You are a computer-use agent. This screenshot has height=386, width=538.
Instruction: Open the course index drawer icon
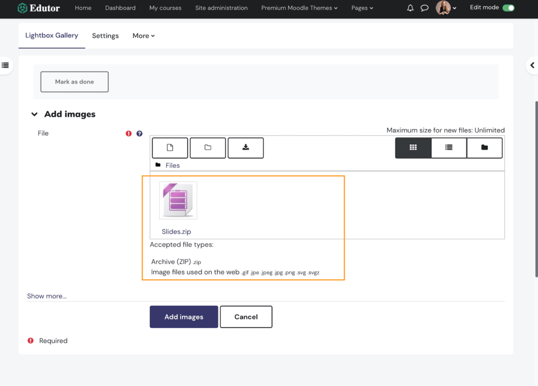coord(5,66)
